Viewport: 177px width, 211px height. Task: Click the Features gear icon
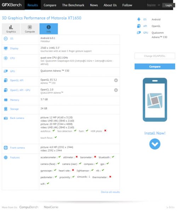pyautogui.click(x=6, y=157)
